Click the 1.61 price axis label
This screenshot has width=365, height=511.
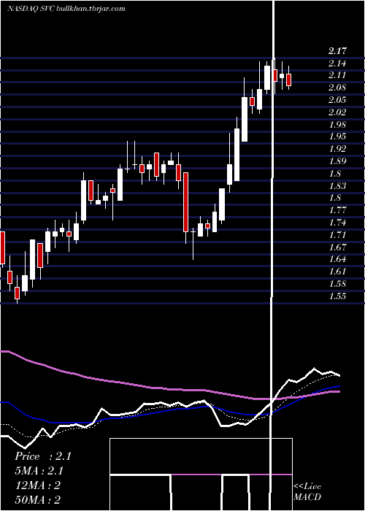pos(337,272)
